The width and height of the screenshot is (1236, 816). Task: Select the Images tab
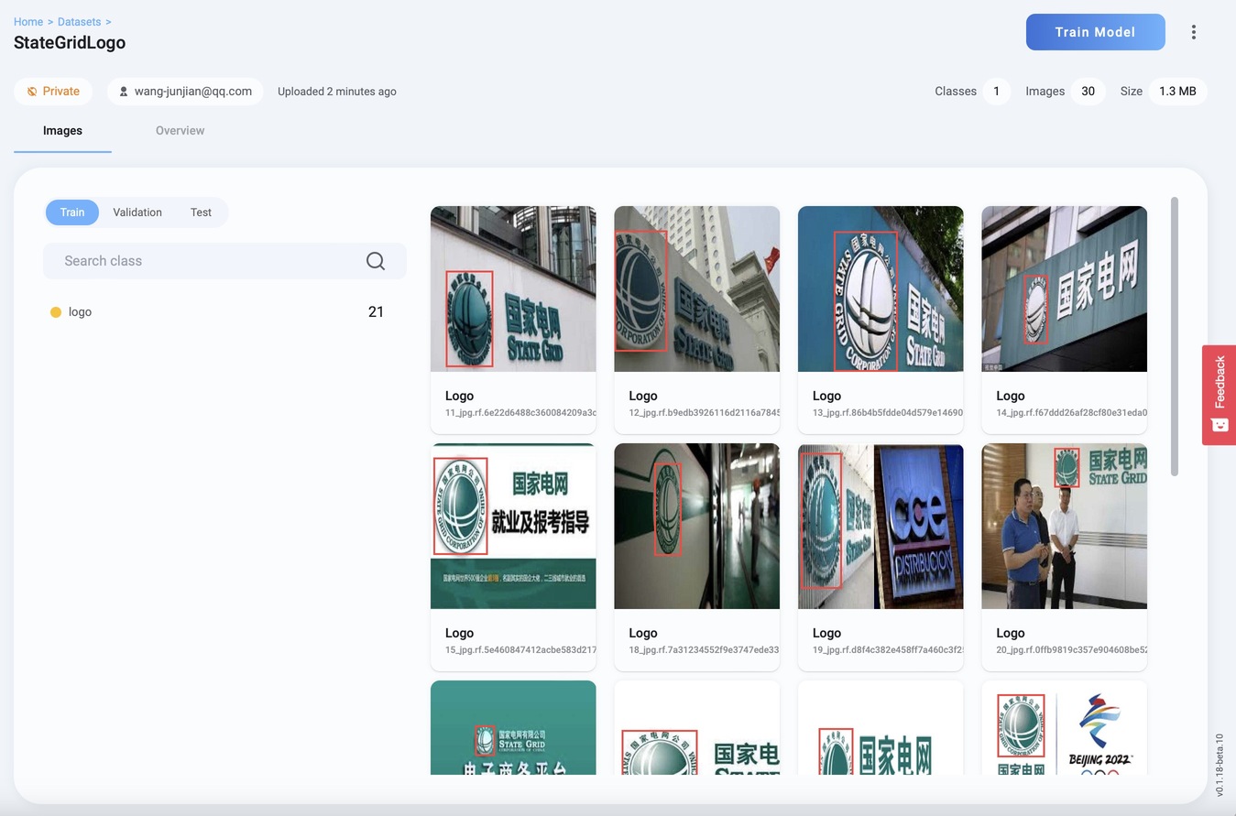62,131
